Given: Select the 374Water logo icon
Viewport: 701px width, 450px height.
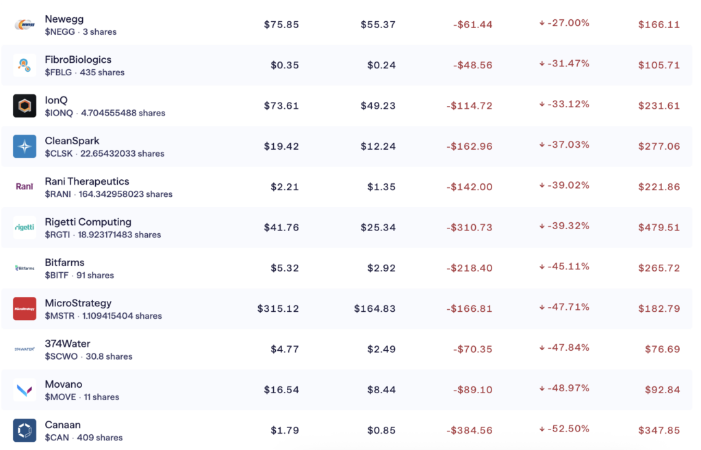Looking at the screenshot, I should click(x=25, y=349).
